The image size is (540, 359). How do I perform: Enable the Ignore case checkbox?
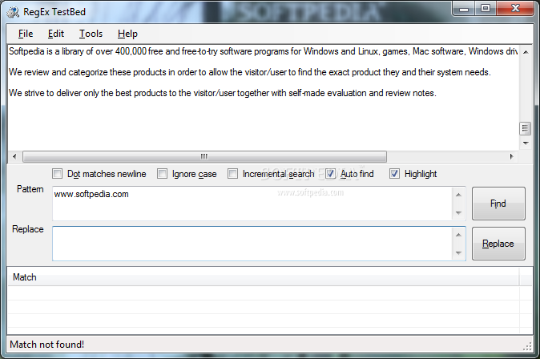click(x=162, y=174)
